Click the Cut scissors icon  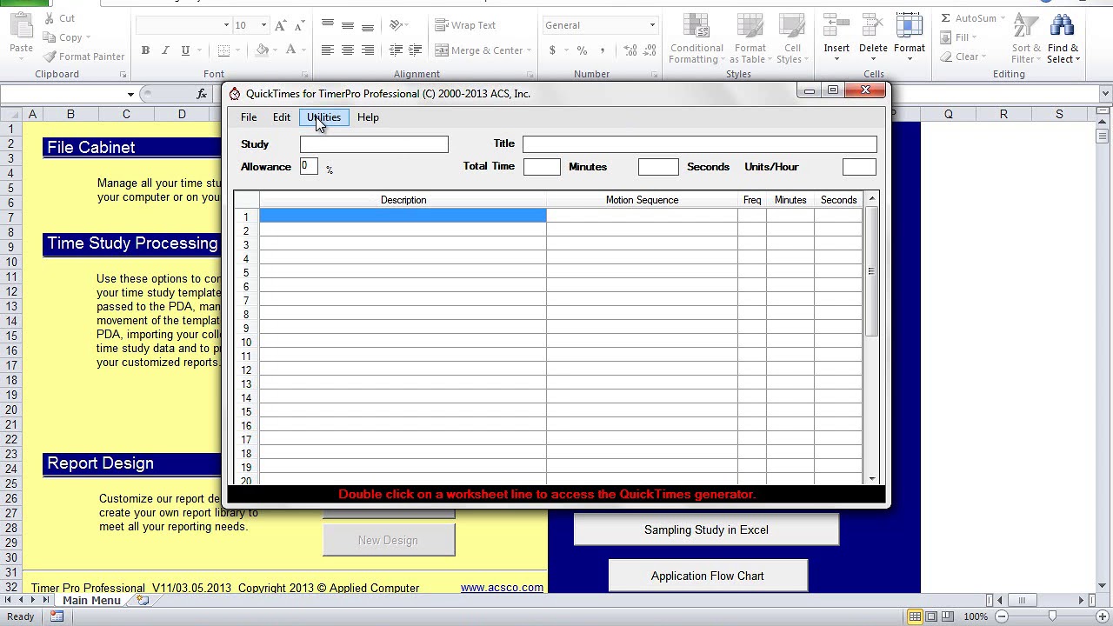(x=50, y=18)
